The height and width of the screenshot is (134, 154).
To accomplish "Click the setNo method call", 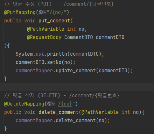I will (x=54, y=62).
